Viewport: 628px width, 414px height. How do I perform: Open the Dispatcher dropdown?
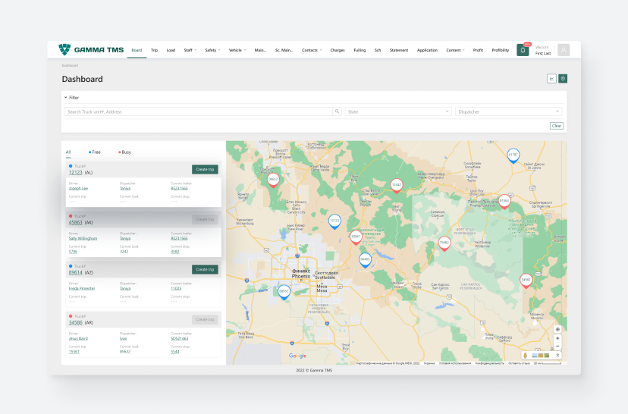pos(509,111)
